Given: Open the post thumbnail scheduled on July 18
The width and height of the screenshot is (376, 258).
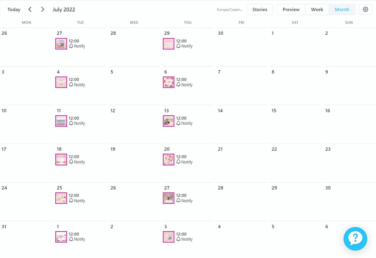Looking at the screenshot, I should (61, 159).
